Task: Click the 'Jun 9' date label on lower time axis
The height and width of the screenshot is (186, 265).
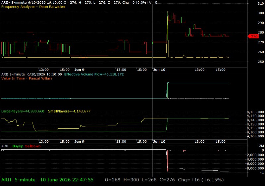Action: click(79, 141)
